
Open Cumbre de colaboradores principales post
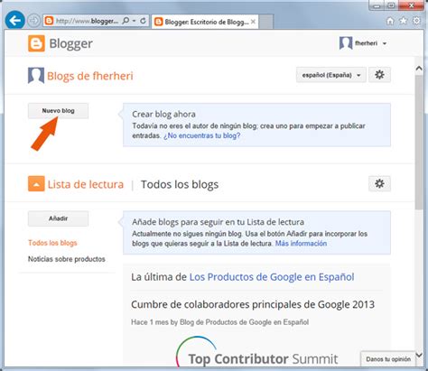pyautogui.click(x=253, y=304)
